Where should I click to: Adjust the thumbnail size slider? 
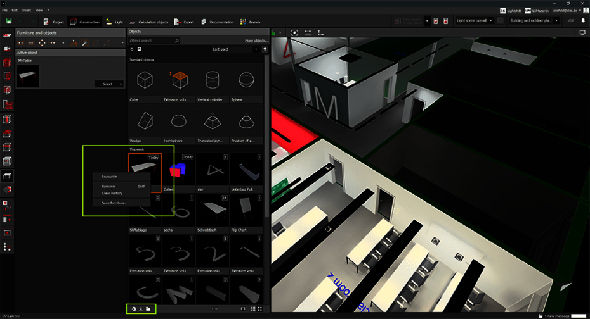coord(217,309)
